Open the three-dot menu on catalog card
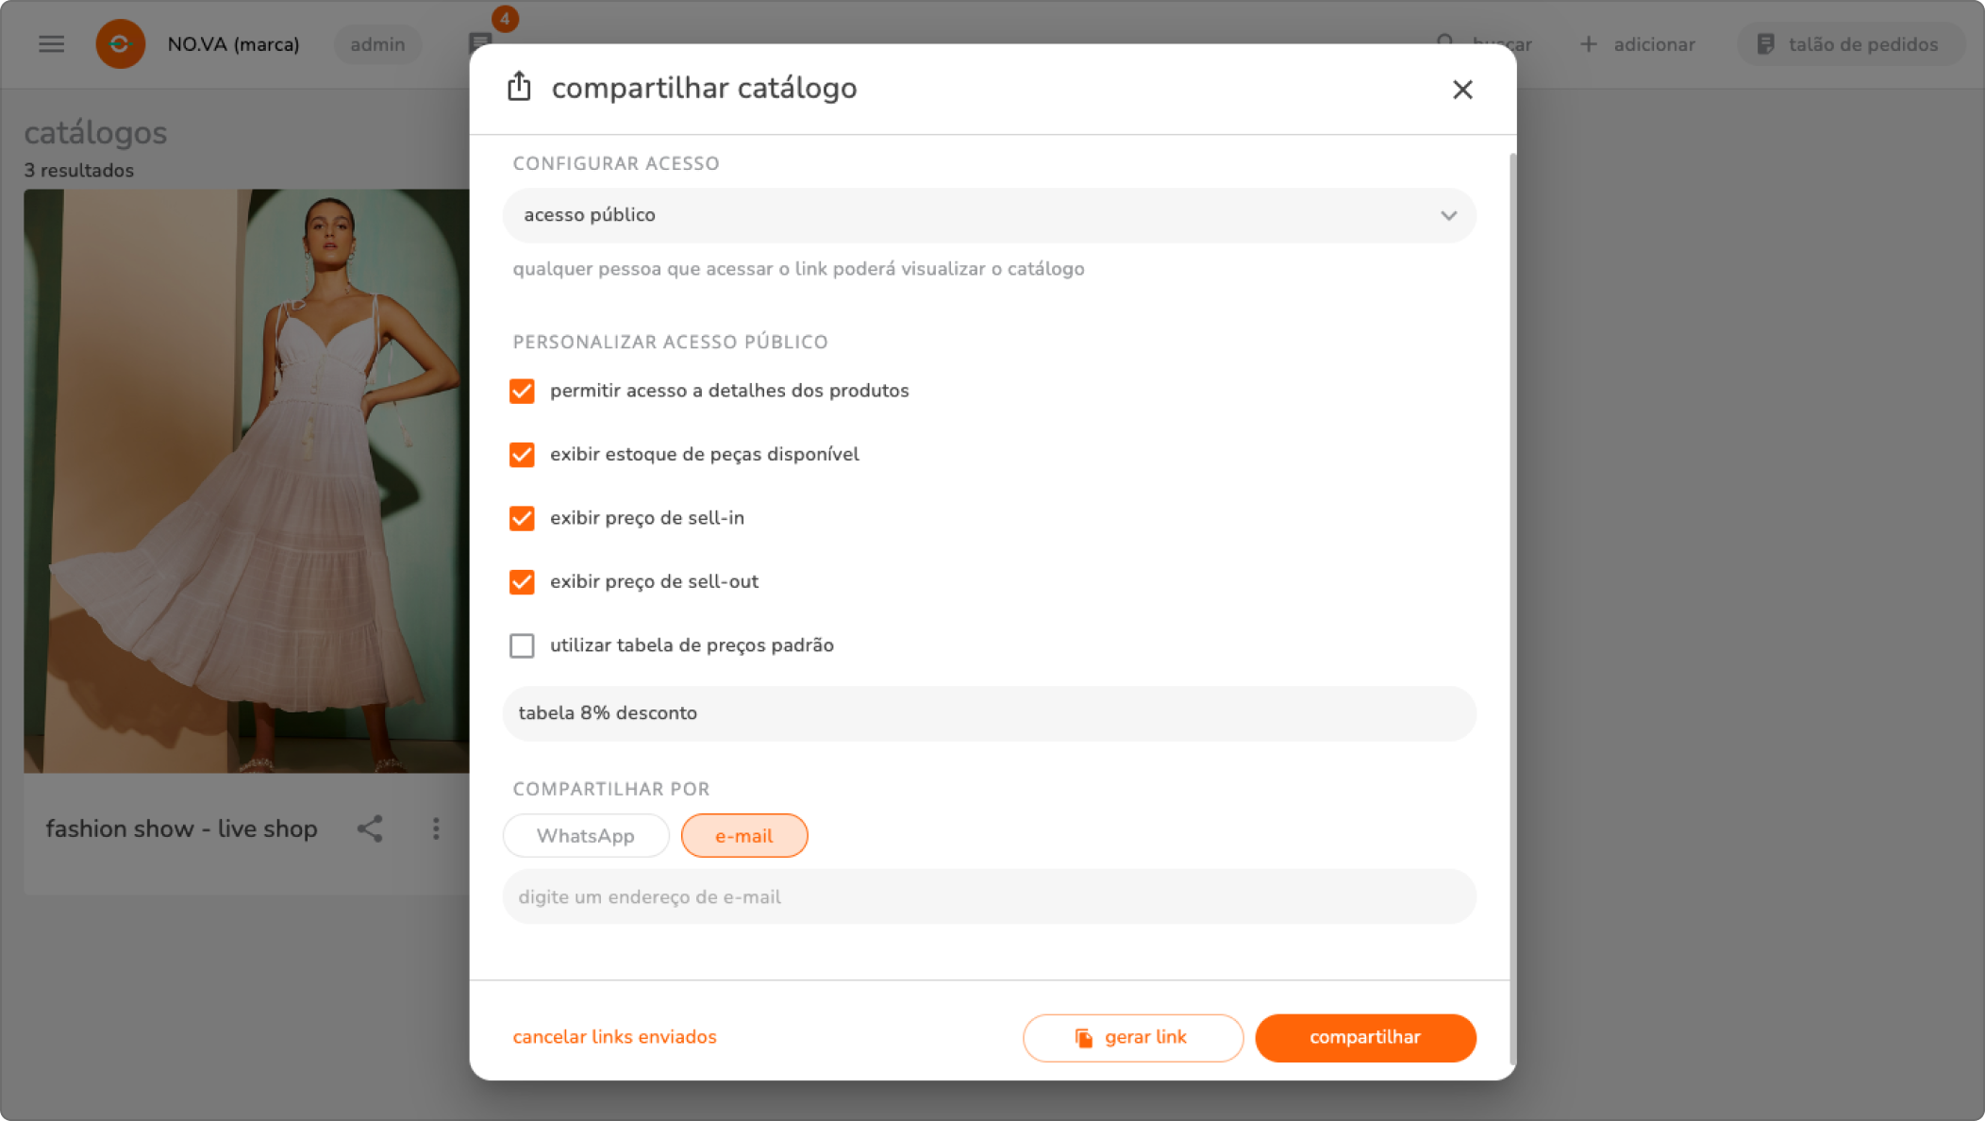Screen dimensions: 1985x1121 (x=436, y=828)
